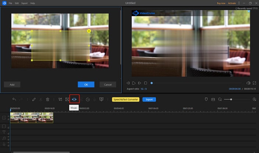Click the top-right corner handle of mosaic box
The width and height of the screenshot is (259, 153).
(89, 31)
